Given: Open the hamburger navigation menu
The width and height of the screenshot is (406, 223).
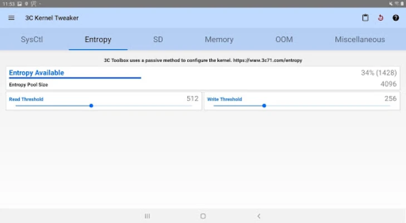Looking at the screenshot, I should coord(11,18).
